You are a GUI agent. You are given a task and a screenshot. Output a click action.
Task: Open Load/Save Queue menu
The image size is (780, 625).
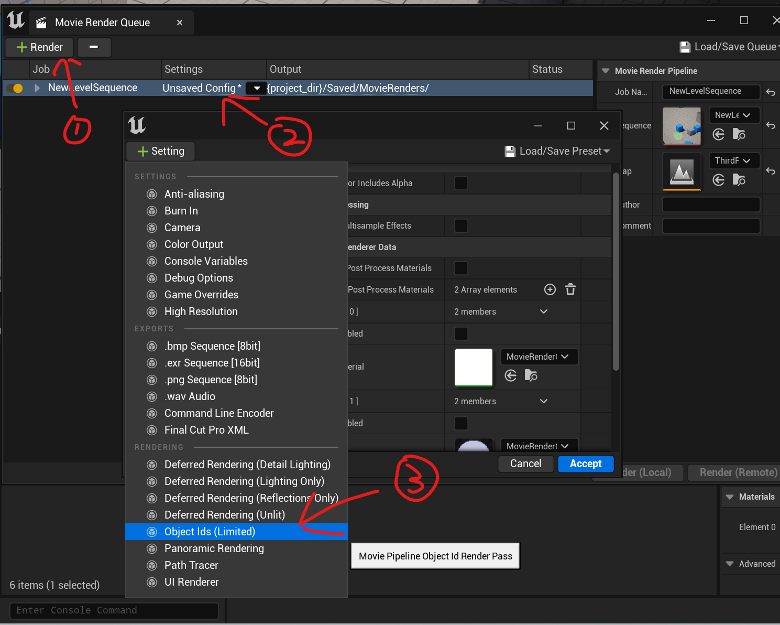point(729,47)
